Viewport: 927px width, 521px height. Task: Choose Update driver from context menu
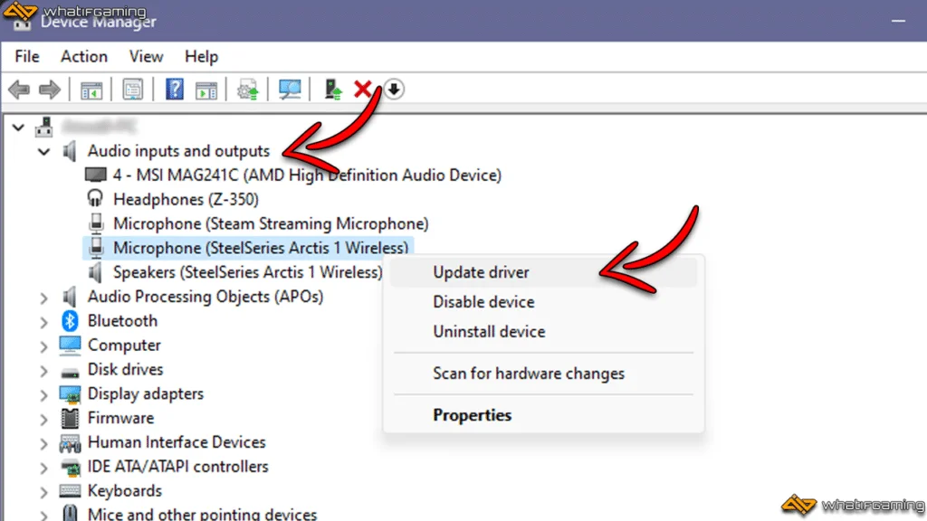(481, 272)
